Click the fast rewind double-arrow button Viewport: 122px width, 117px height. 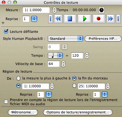(58, 19)
